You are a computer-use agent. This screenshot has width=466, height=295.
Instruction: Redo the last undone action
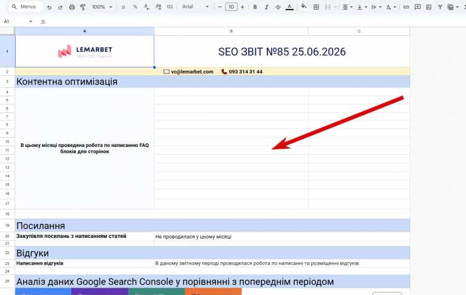click(x=60, y=7)
